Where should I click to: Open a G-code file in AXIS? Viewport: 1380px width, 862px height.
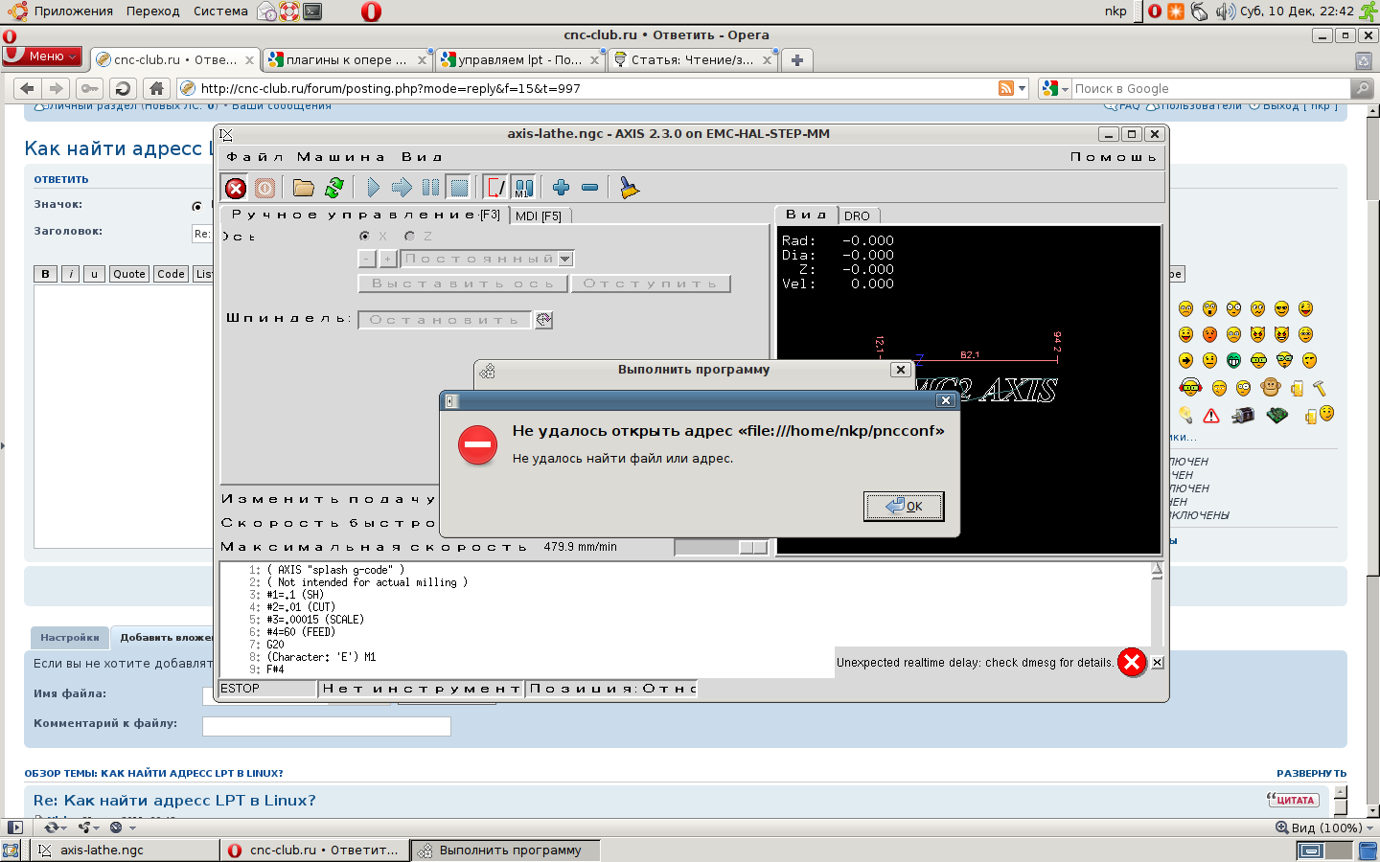[x=304, y=188]
